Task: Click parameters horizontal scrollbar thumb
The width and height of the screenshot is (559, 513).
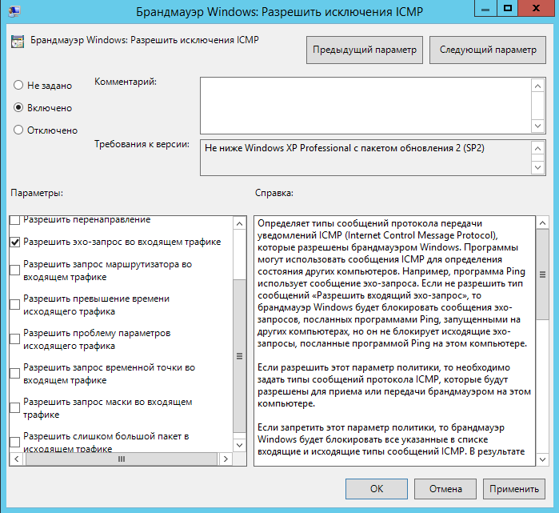Action: (x=122, y=459)
